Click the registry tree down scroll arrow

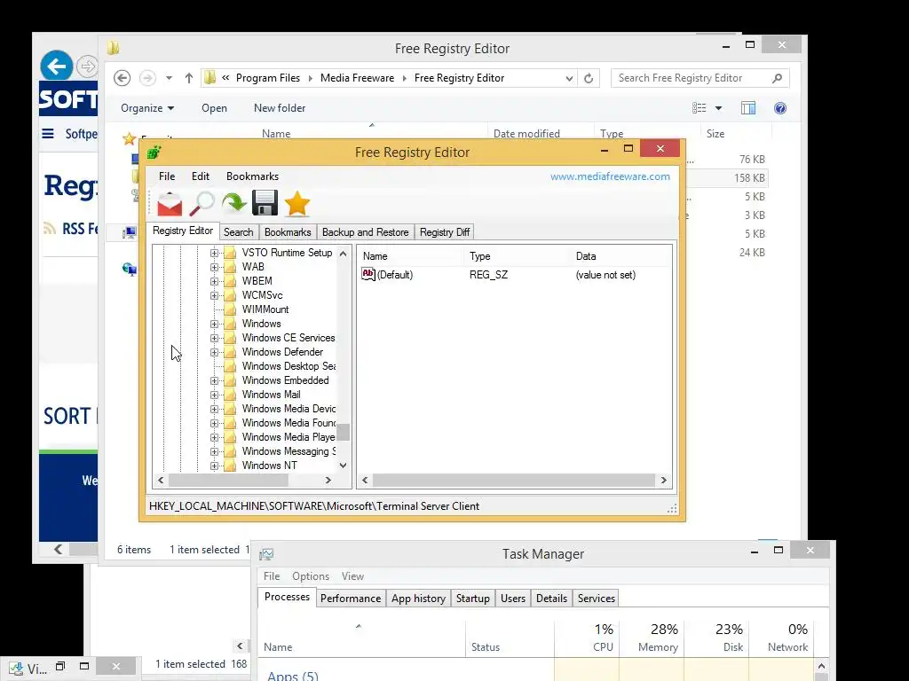tap(344, 466)
